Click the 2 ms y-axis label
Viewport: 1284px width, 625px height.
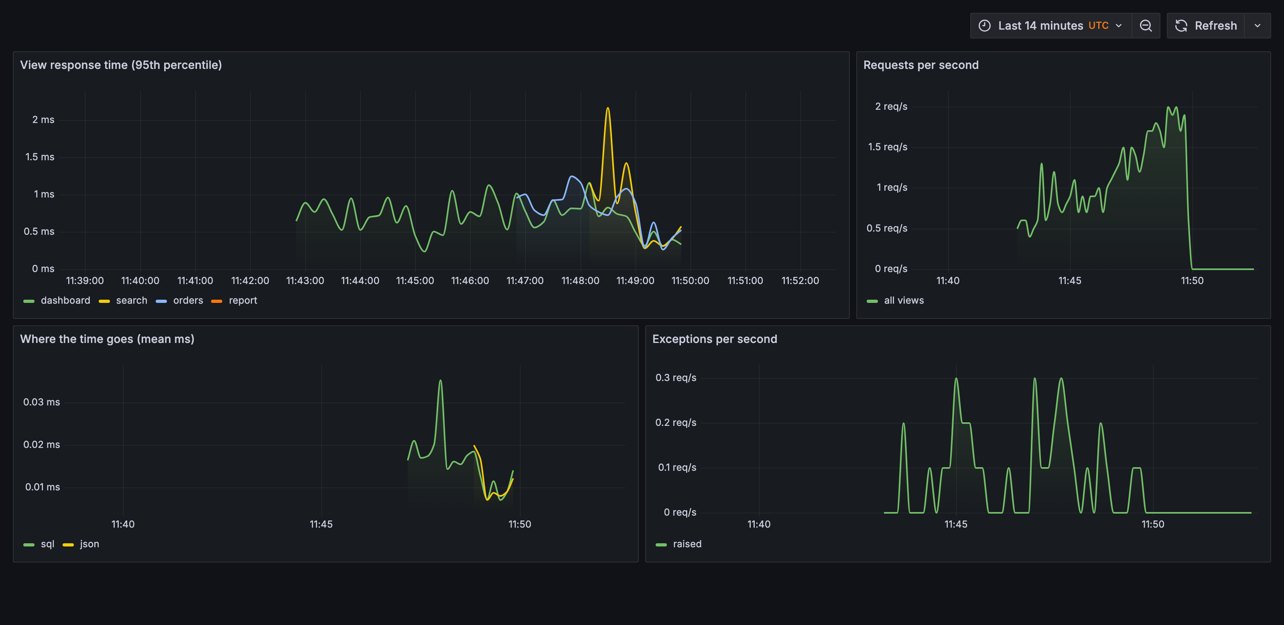[x=43, y=119]
